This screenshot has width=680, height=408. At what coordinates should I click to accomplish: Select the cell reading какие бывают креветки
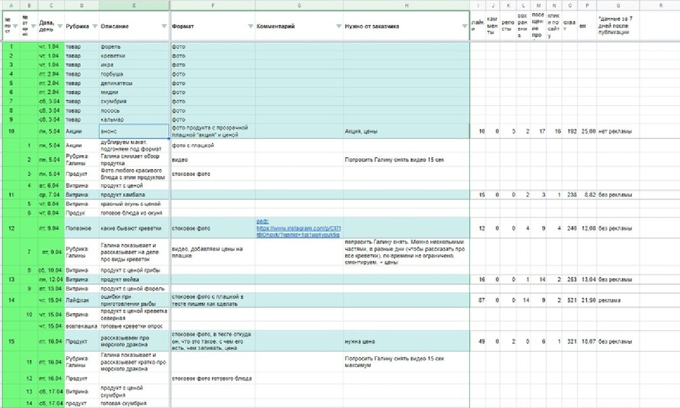(134, 228)
